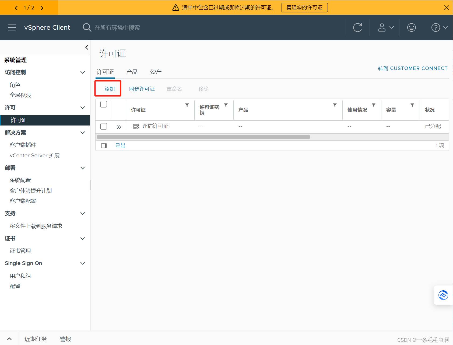453x345 pixels.
Task: Open the column chooser icon beside 导出
Action: (104, 146)
